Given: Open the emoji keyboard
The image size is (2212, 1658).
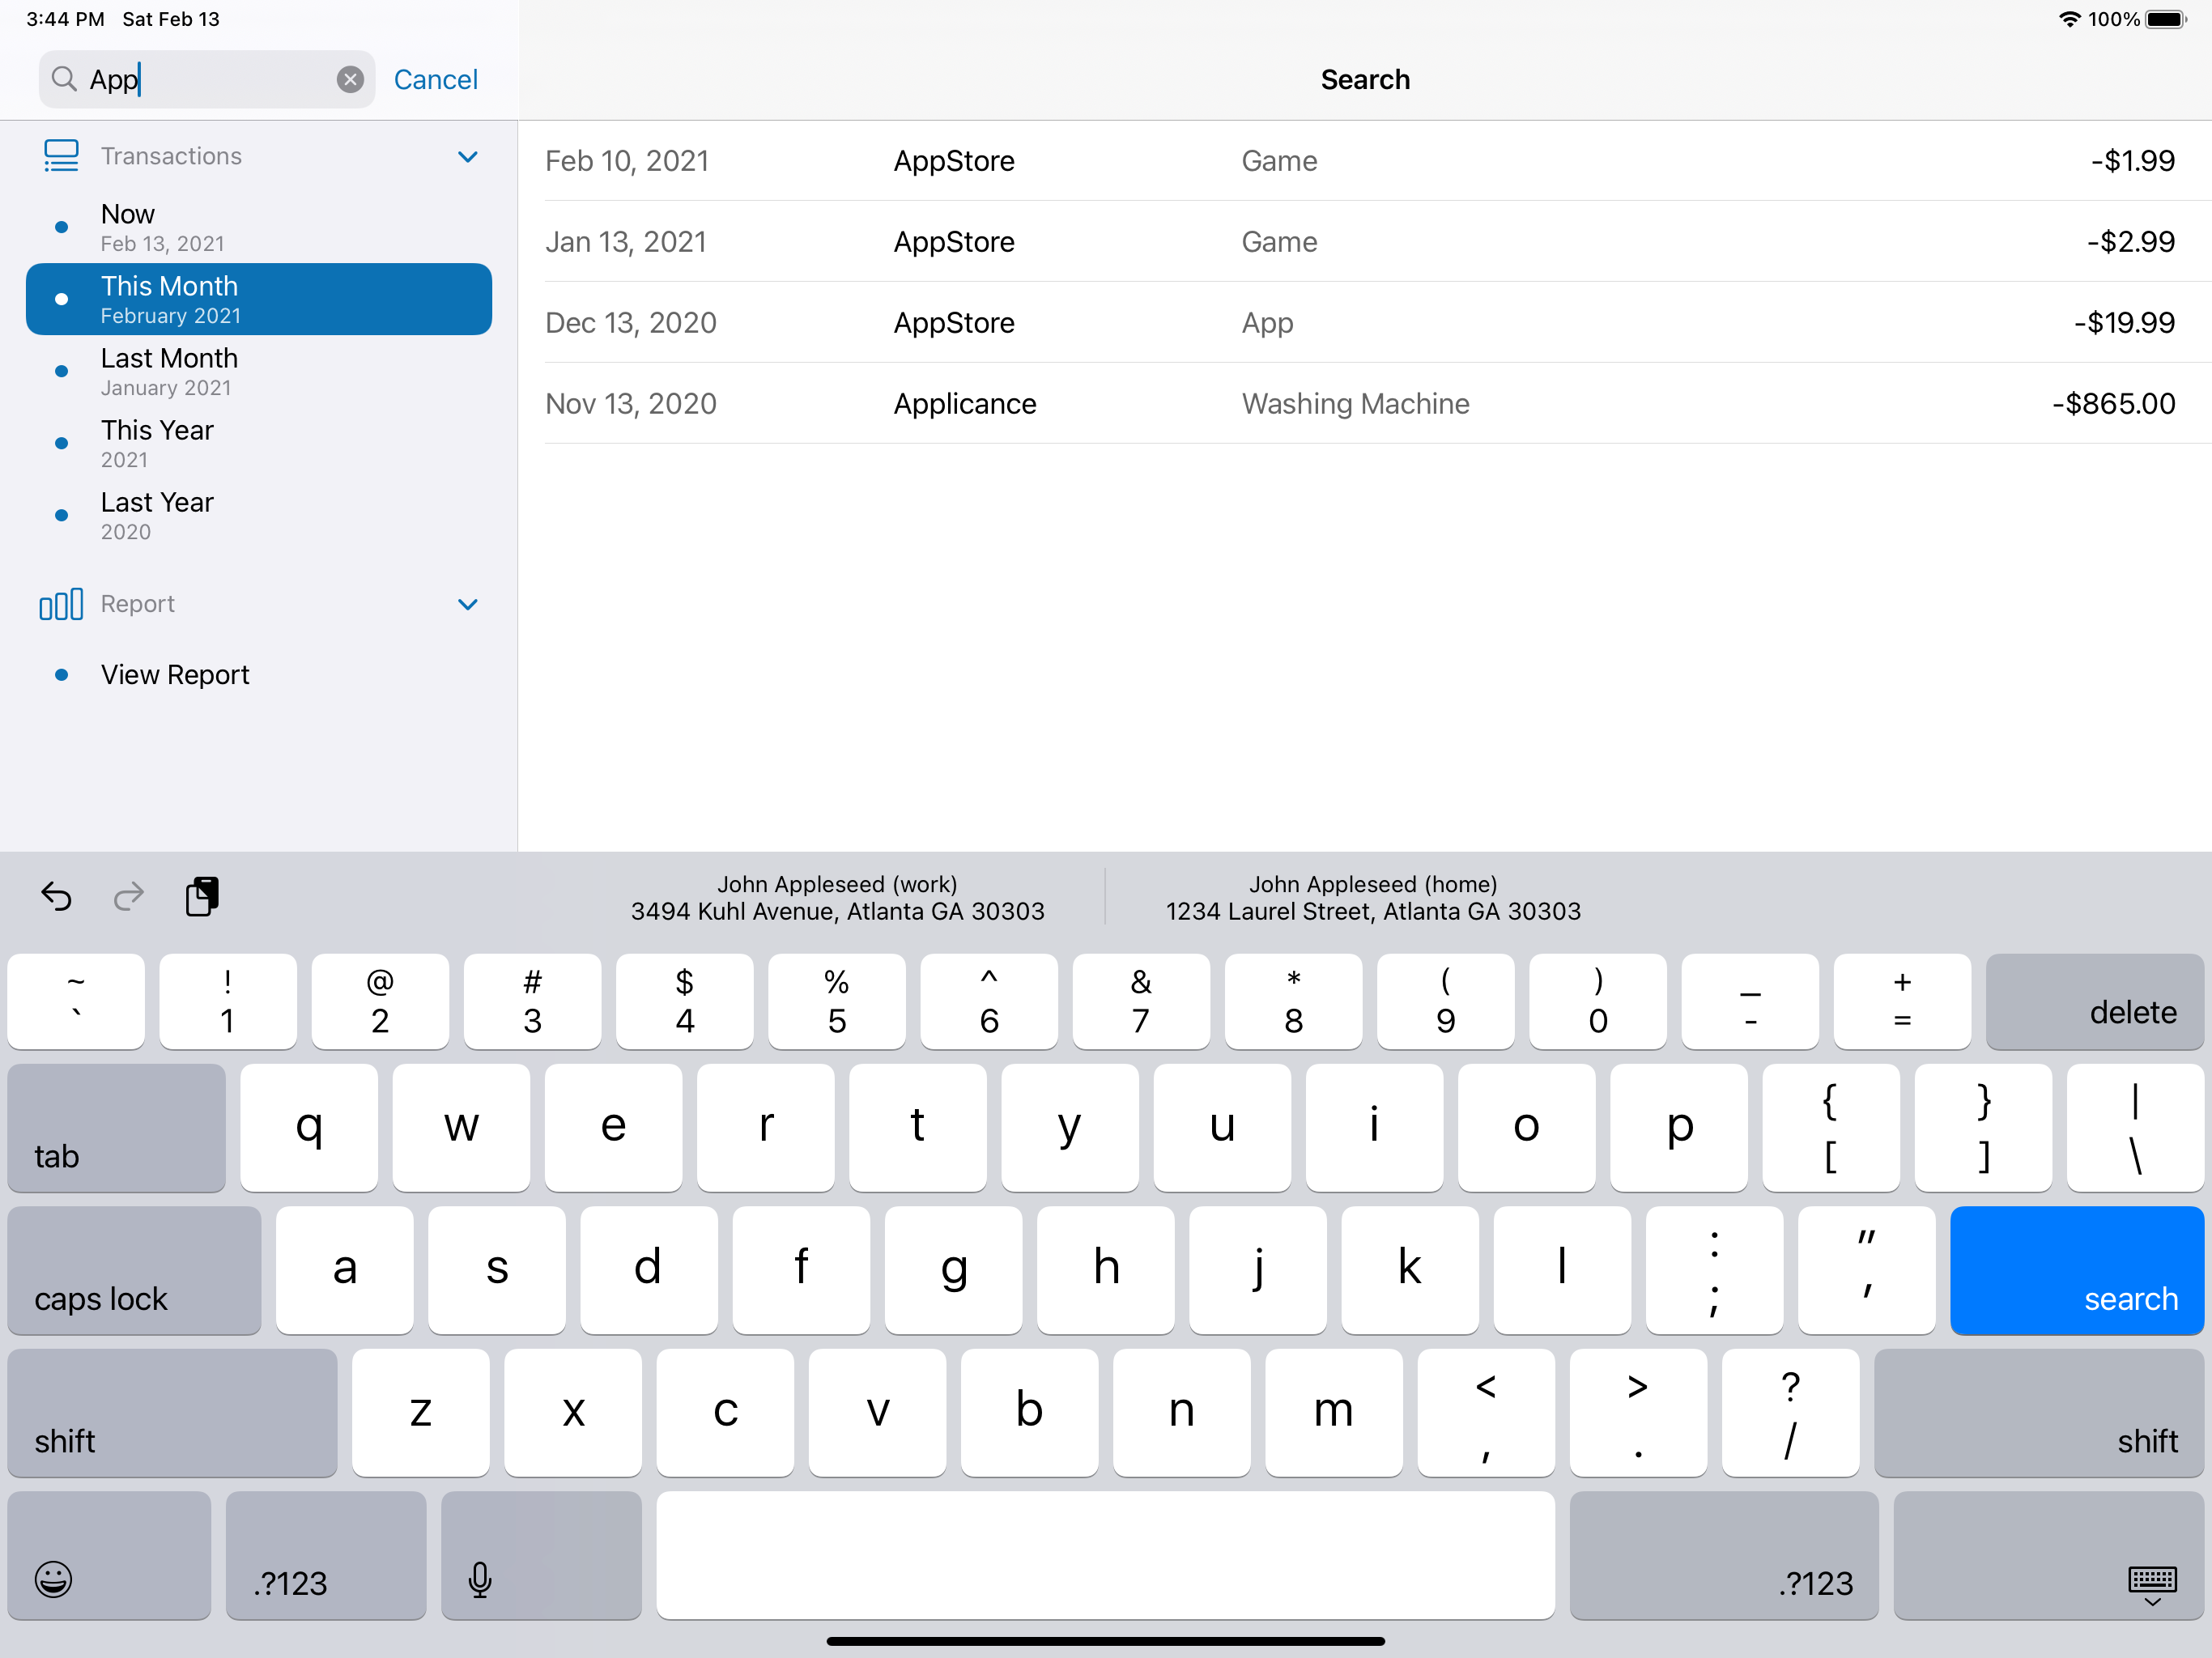Looking at the screenshot, I should click(x=109, y=1555).
